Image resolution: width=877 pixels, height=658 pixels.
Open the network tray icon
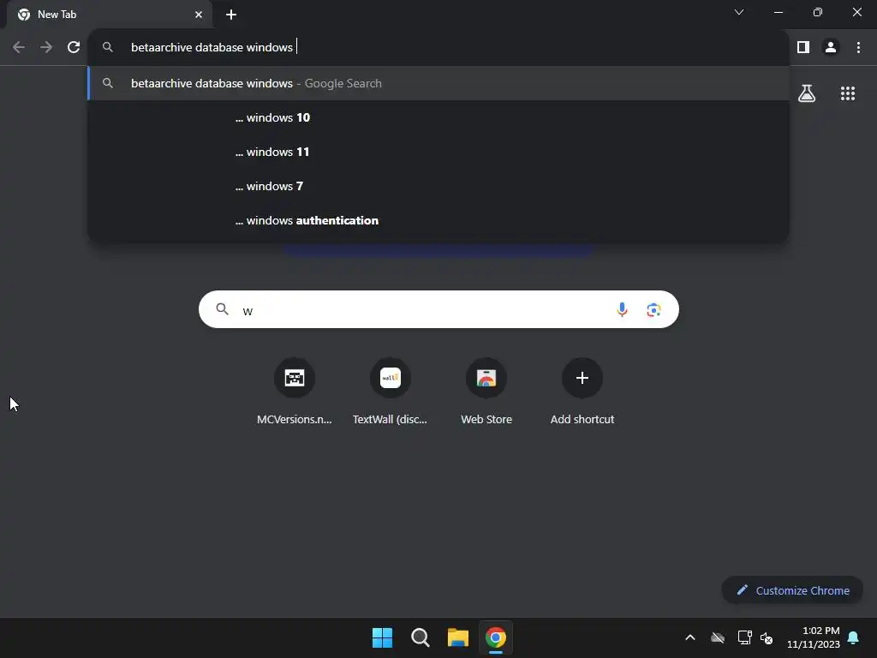pyautogui.click(x=744, y=637)
